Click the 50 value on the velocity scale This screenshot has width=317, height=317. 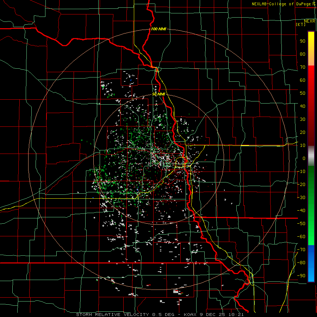[x=303, y=93]
